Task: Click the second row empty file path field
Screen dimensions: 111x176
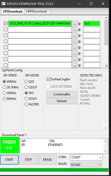Action: [x=40, y=30]
